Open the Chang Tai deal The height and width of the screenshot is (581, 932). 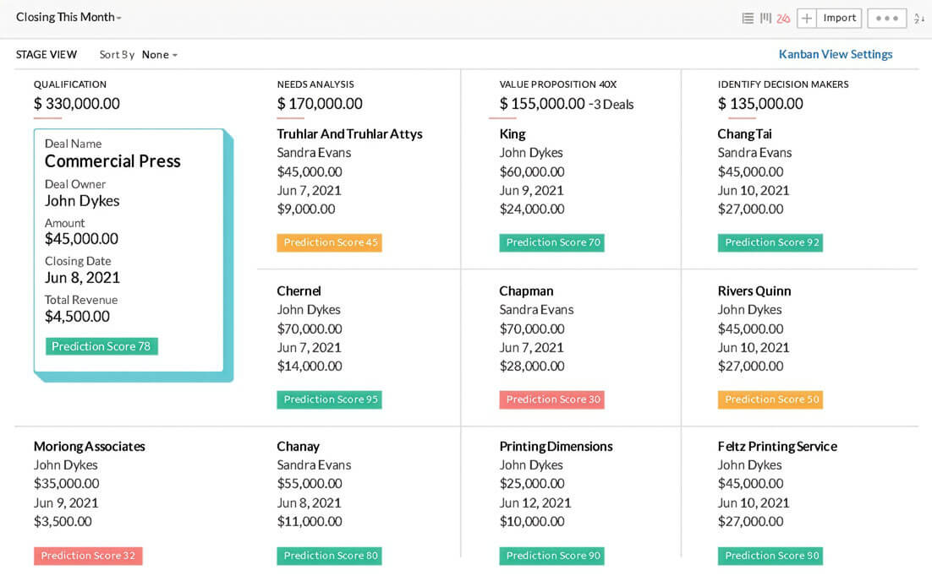pos(744,134)
